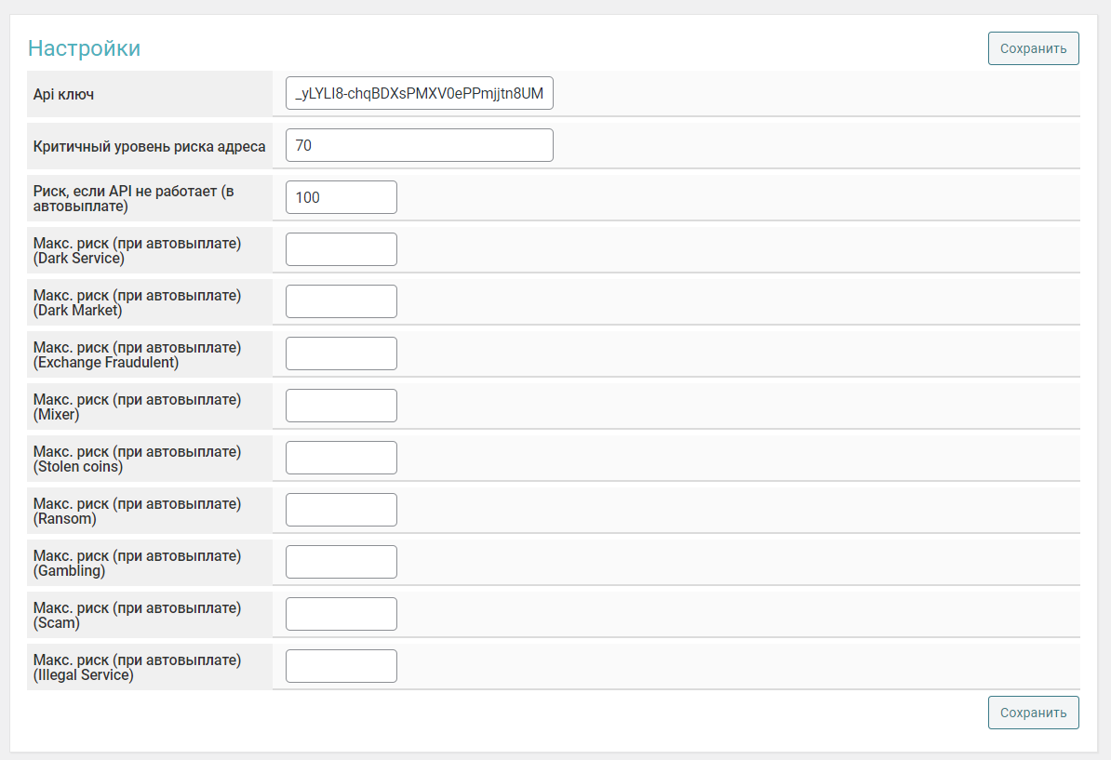1111x760 pixels.
Task: Click the Exchange Fraudulent max risk input
Action: pos(341,353)
